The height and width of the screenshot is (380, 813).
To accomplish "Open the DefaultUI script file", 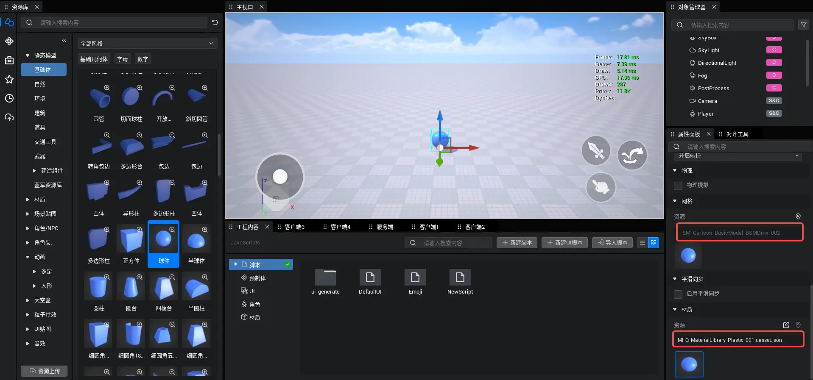I will [x=370, y=281].
